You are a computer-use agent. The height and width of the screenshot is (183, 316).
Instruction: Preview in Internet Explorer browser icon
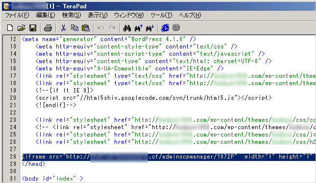click(165, 28)
